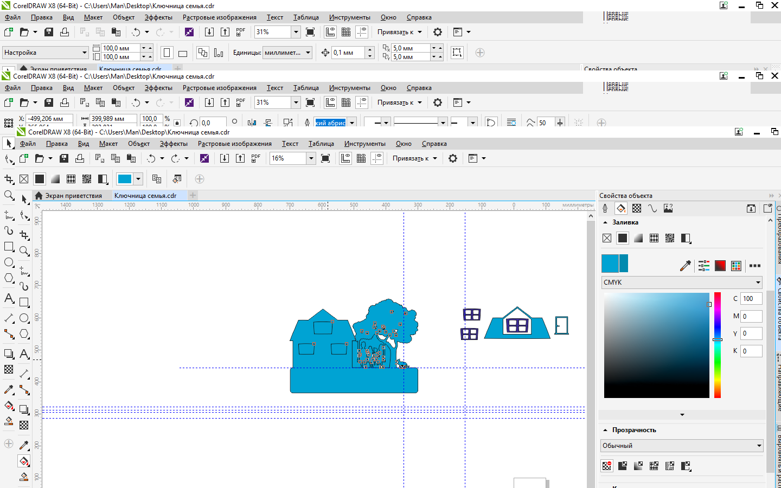This screenshot has width=781, height=488.
Task: Click more color options ellipsis button
Action: click(x=754, y=266)
